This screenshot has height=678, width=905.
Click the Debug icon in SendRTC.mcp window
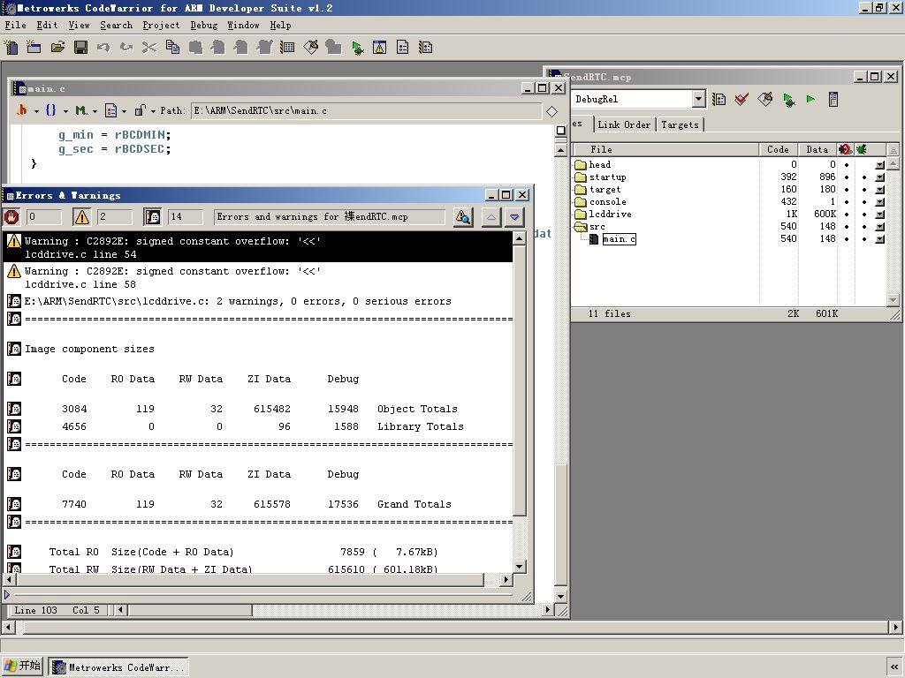(788, 100)
